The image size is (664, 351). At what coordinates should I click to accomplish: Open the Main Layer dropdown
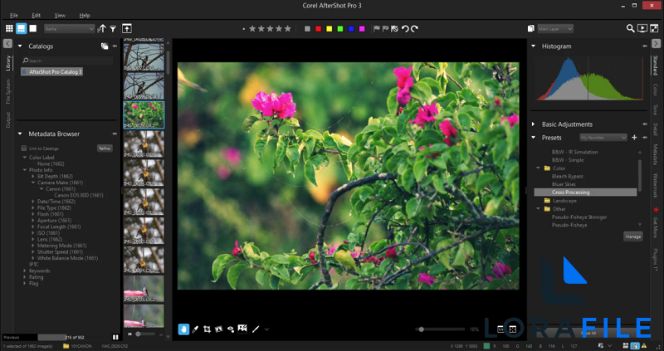(555, 29)
